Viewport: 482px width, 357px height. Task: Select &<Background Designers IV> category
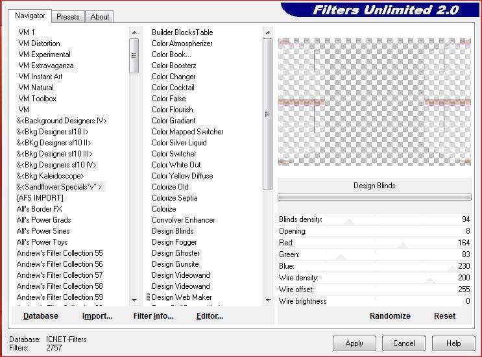[62, 121]
